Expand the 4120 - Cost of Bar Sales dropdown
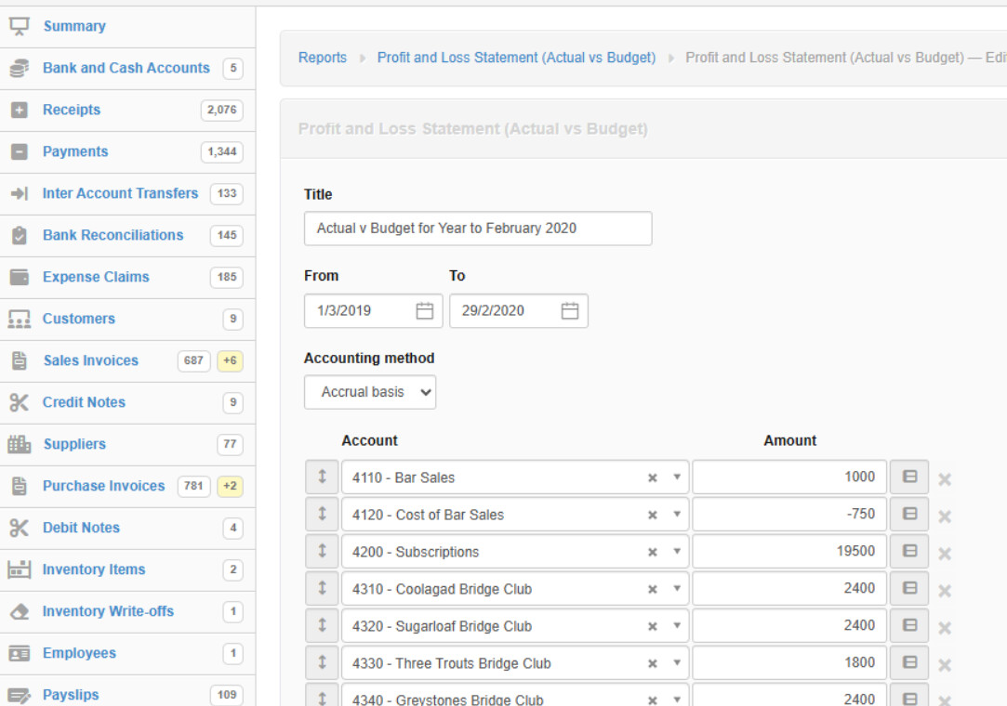This screenshot has height=706, width=1007. (677, 514)
